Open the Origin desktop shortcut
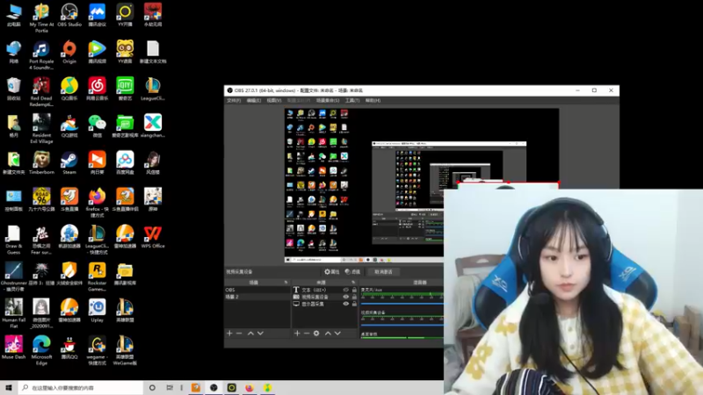 (x=69, y=52)
